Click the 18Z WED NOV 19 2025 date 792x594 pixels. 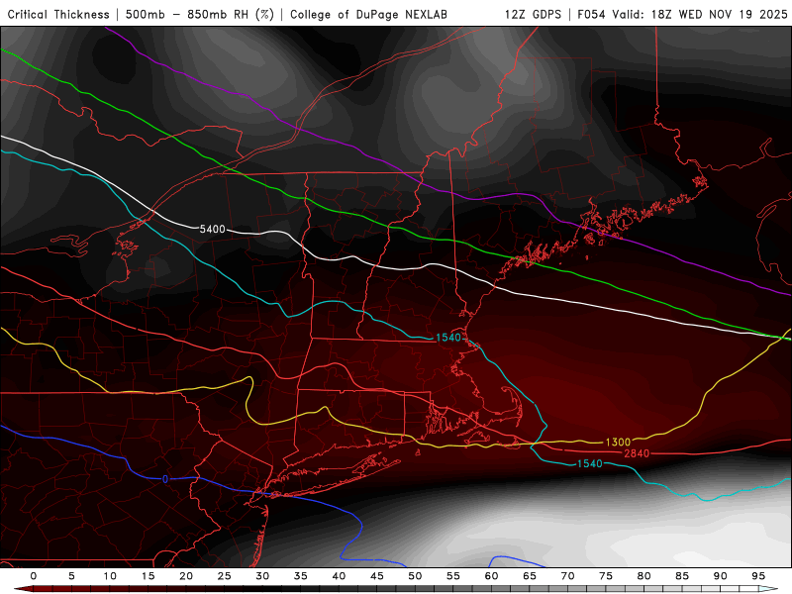point(720,14)
